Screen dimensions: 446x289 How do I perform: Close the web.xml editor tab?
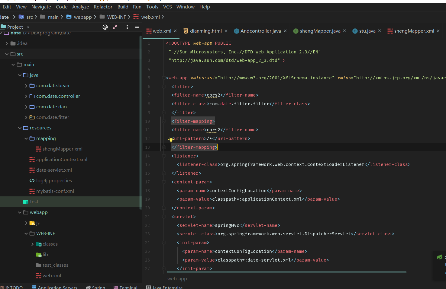point(175,31)
